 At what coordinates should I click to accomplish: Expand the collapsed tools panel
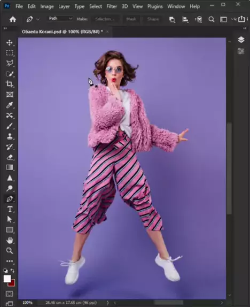(x=5, y=28)
